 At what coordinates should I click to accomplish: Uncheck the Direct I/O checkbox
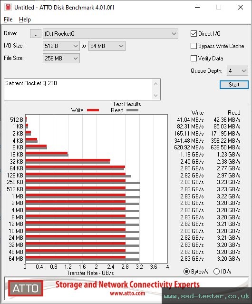(x=194, y=34)
